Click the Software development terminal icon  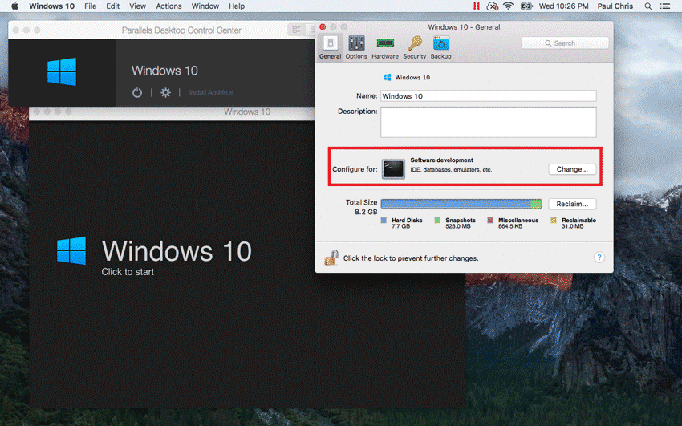pos(393,169)
